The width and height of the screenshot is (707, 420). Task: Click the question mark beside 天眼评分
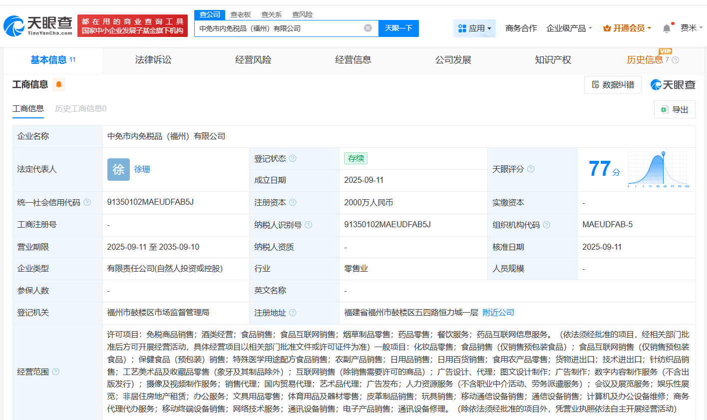[x=530, y=169]
